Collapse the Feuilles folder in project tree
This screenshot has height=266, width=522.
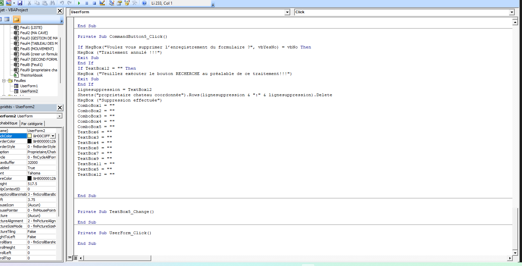tap(4, 81)
